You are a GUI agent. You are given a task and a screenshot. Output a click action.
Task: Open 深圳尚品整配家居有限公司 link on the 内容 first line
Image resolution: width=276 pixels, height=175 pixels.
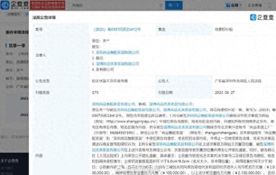(113, 104)
